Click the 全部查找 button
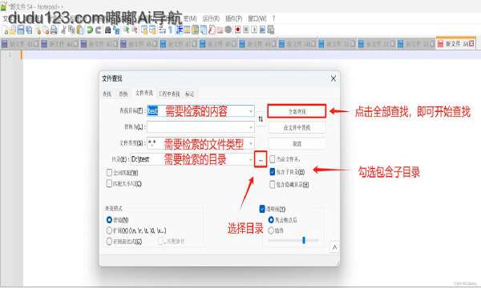The width and height of the screenshot is (481, 288). [x=297, y=111]
